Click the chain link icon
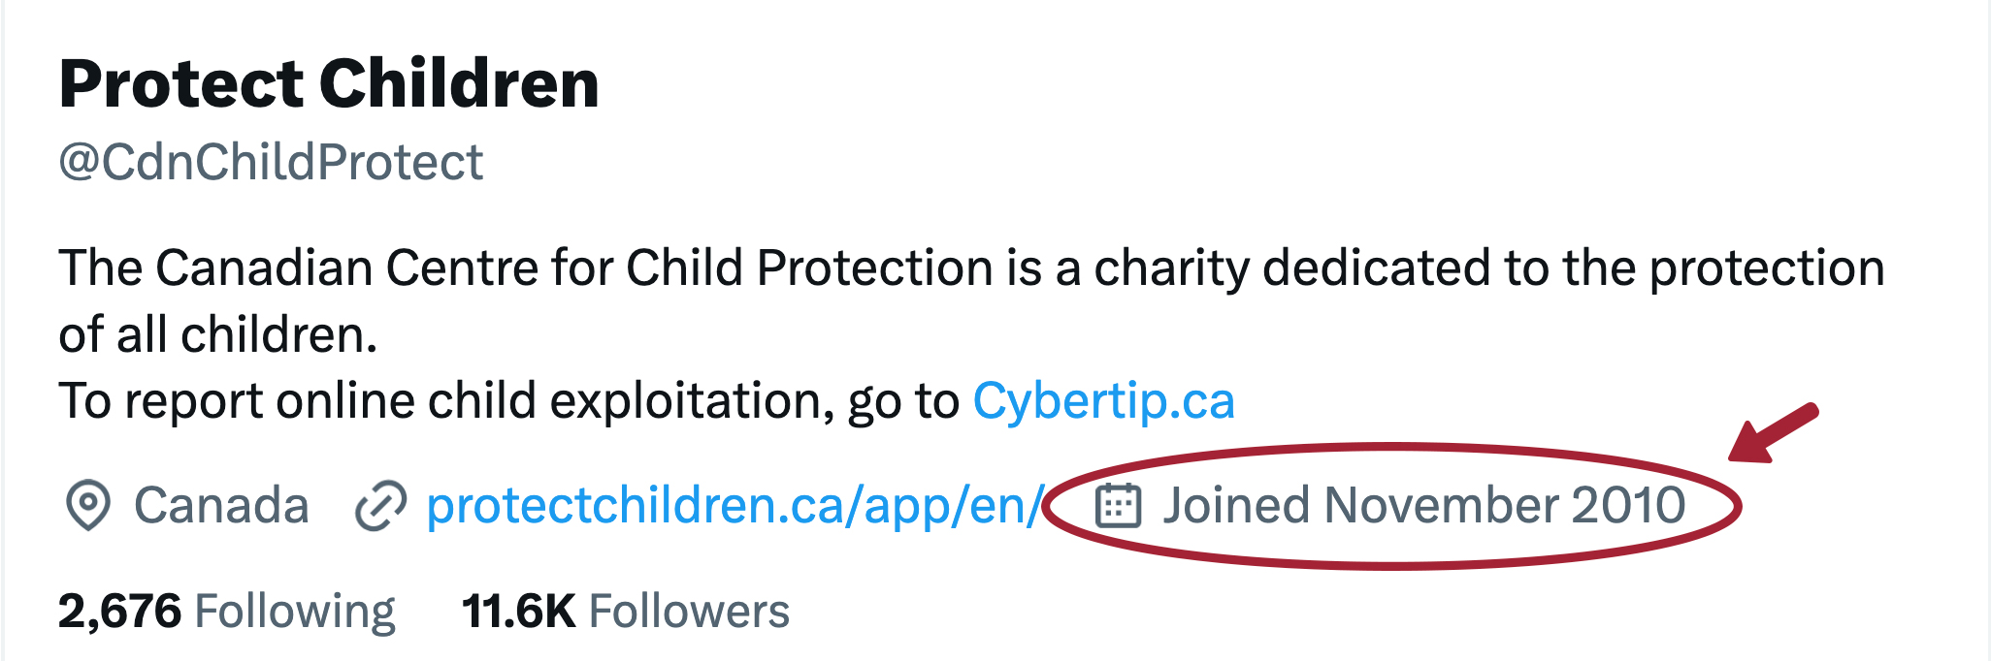Image resolution: width=1991 pixels, height=661 pixels. point(380,506)
